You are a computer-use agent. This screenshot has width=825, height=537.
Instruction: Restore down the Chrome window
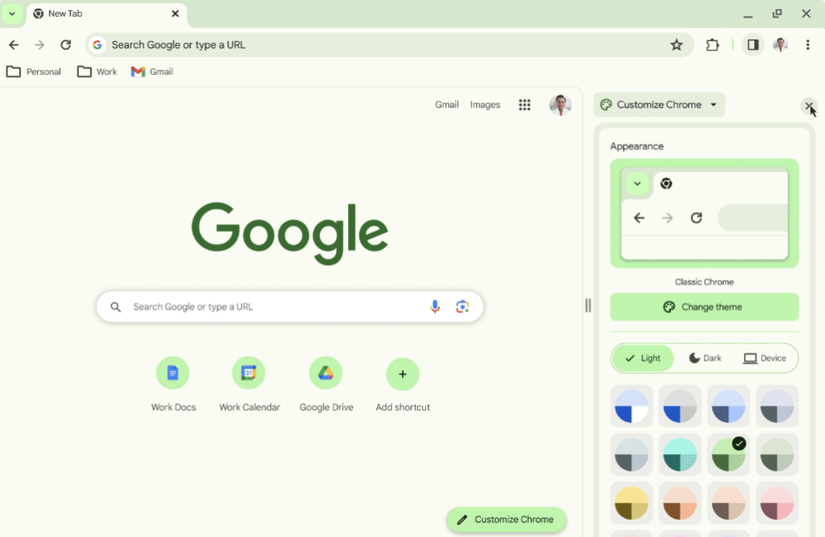(777, 14)
